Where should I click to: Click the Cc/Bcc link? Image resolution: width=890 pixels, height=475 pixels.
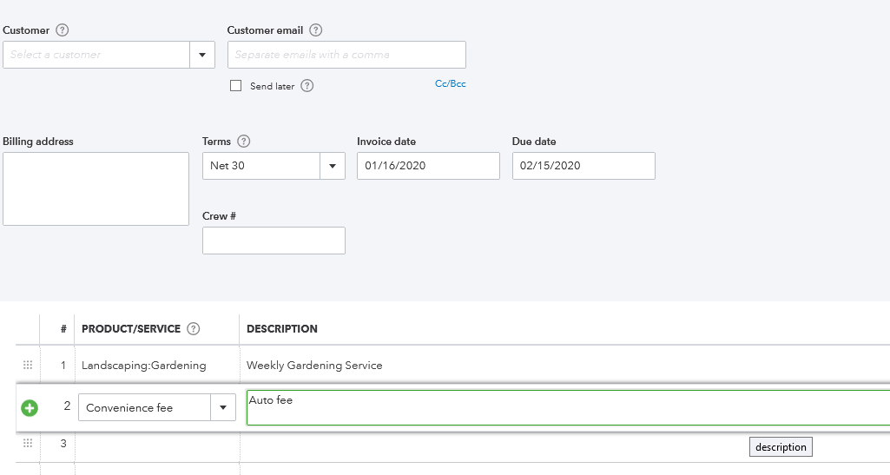pyautogui.click(x=450, y=84)
